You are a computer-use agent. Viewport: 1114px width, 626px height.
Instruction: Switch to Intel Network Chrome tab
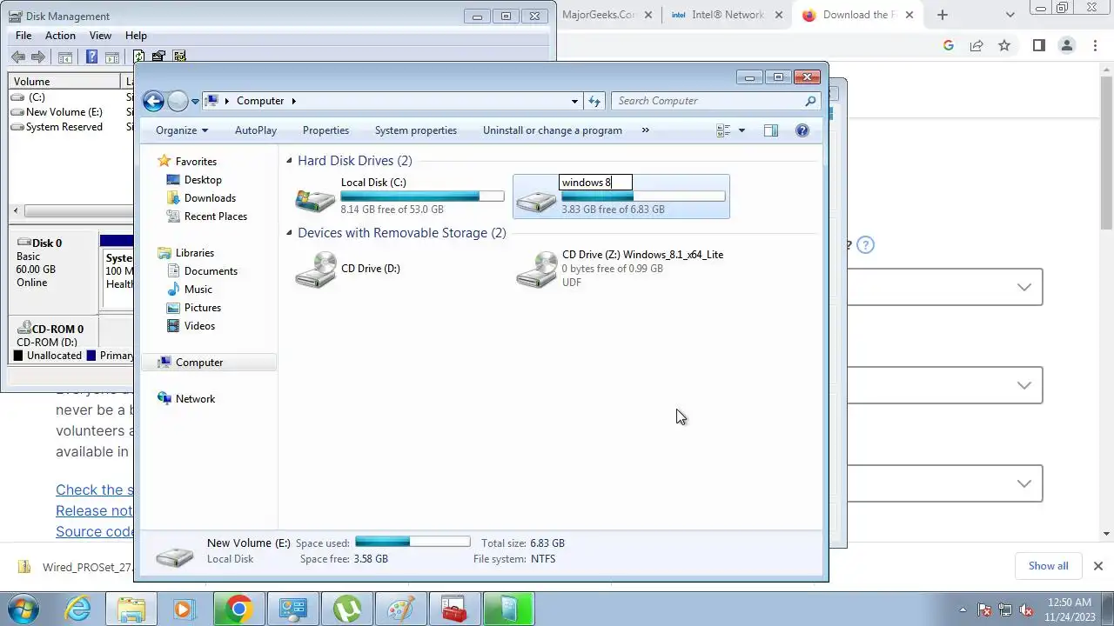728,15
